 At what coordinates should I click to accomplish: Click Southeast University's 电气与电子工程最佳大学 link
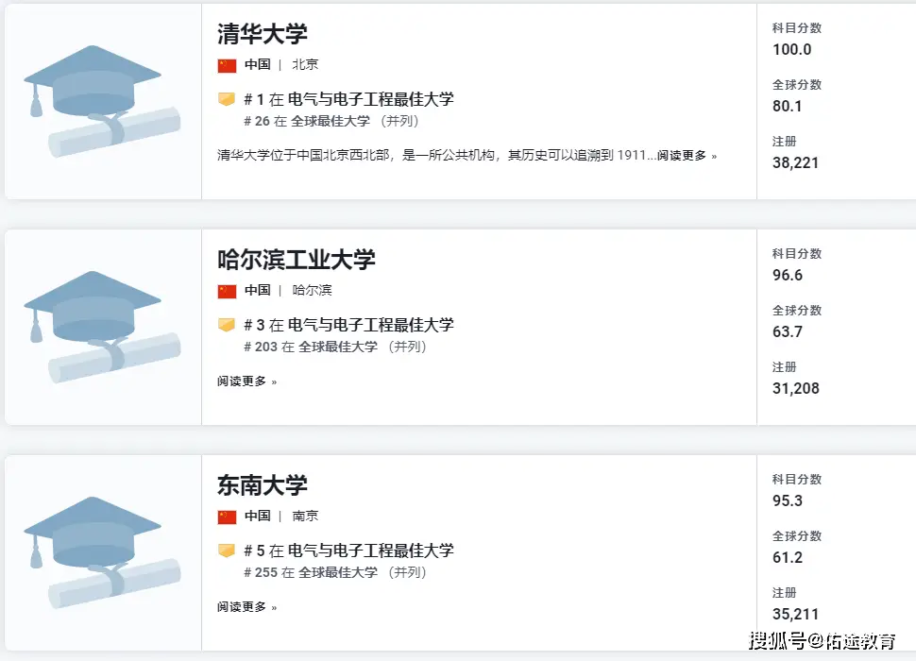[370, 551]
